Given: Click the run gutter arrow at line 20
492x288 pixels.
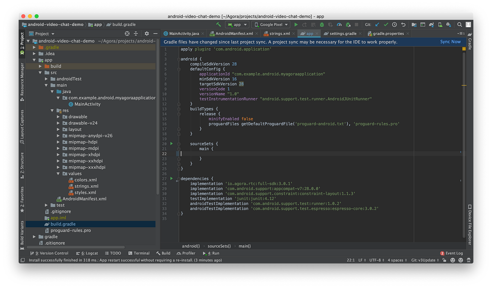Looking at the screenshot, I should coord(171,143).
